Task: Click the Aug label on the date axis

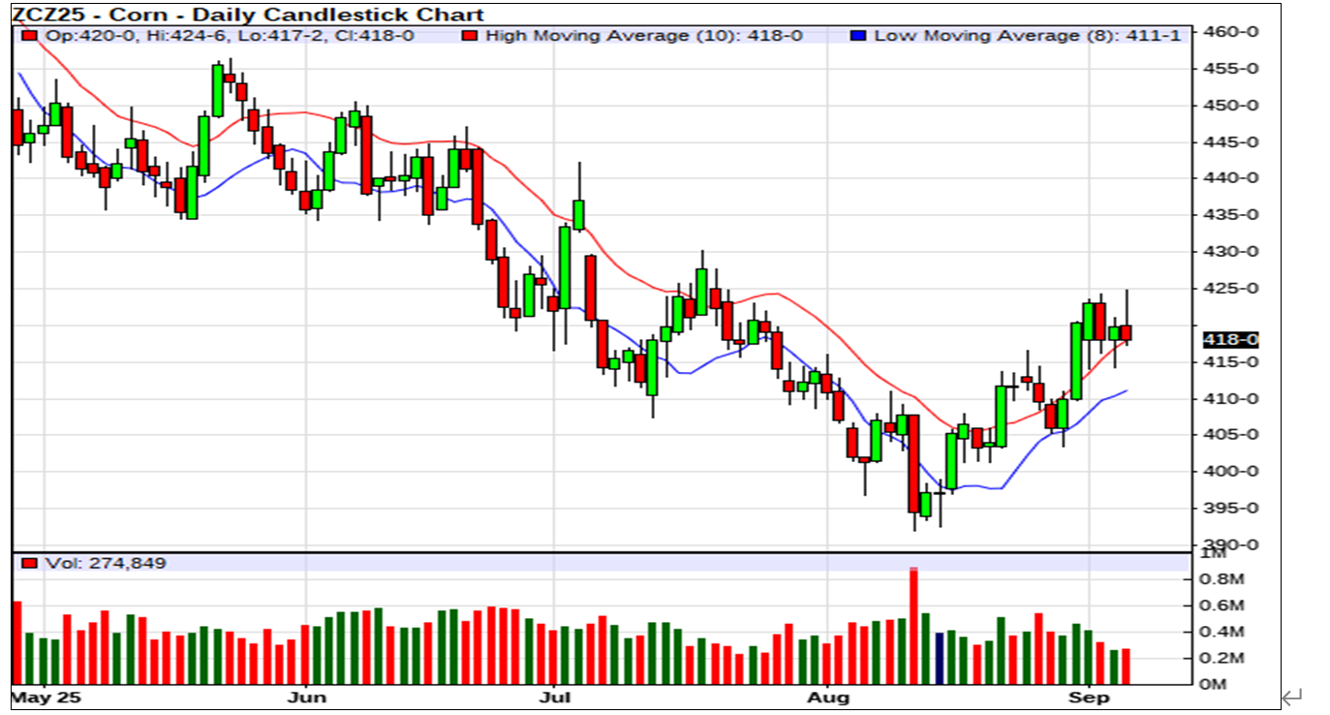Action: pyautogui.click(x=828, y=697)
